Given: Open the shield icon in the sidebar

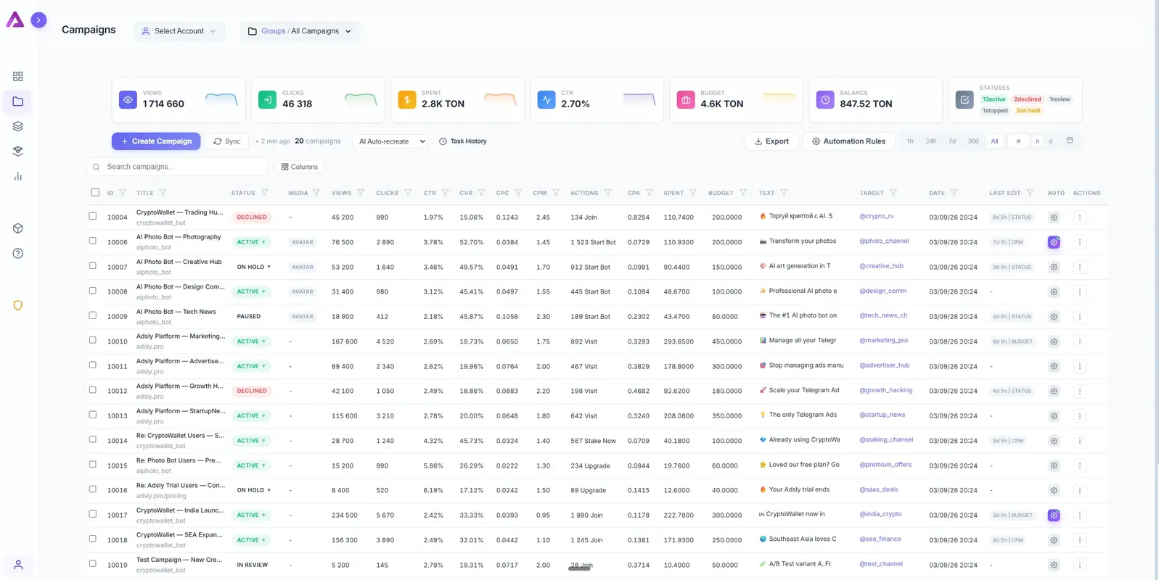Looking at the screenshot, I should point(18,305).
